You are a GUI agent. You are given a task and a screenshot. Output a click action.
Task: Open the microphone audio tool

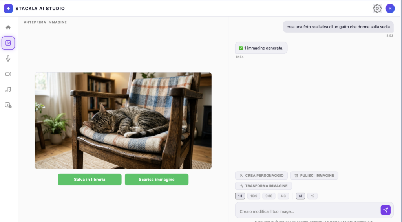8,59
